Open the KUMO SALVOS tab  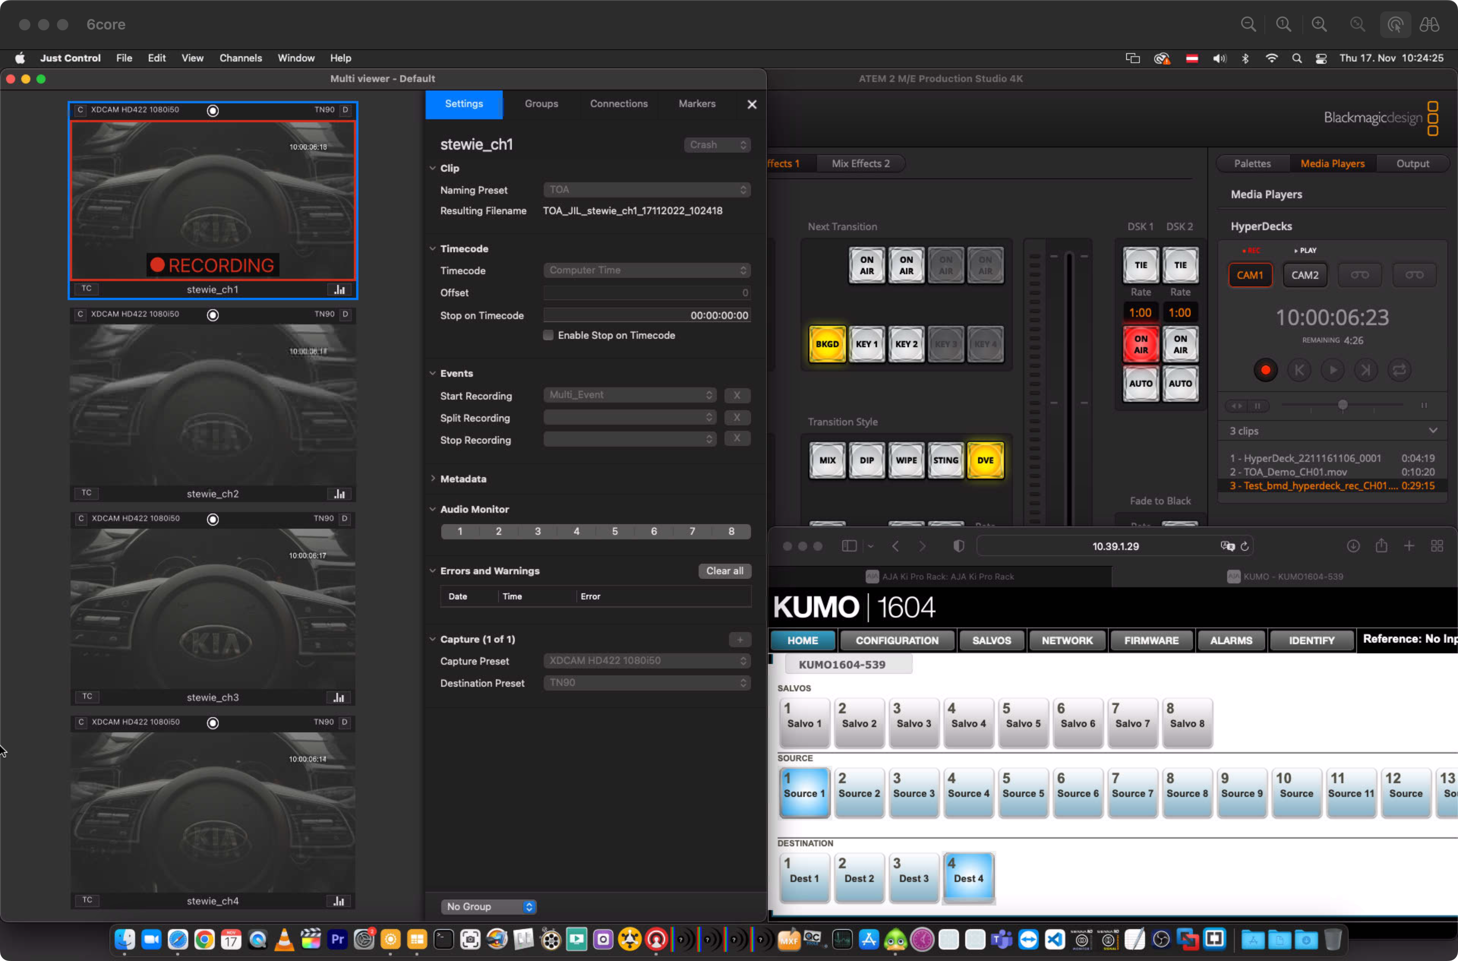pos(991,641)
